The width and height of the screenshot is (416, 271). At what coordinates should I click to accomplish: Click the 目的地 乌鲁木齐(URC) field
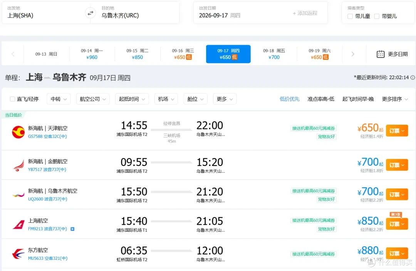coord(138,13)
